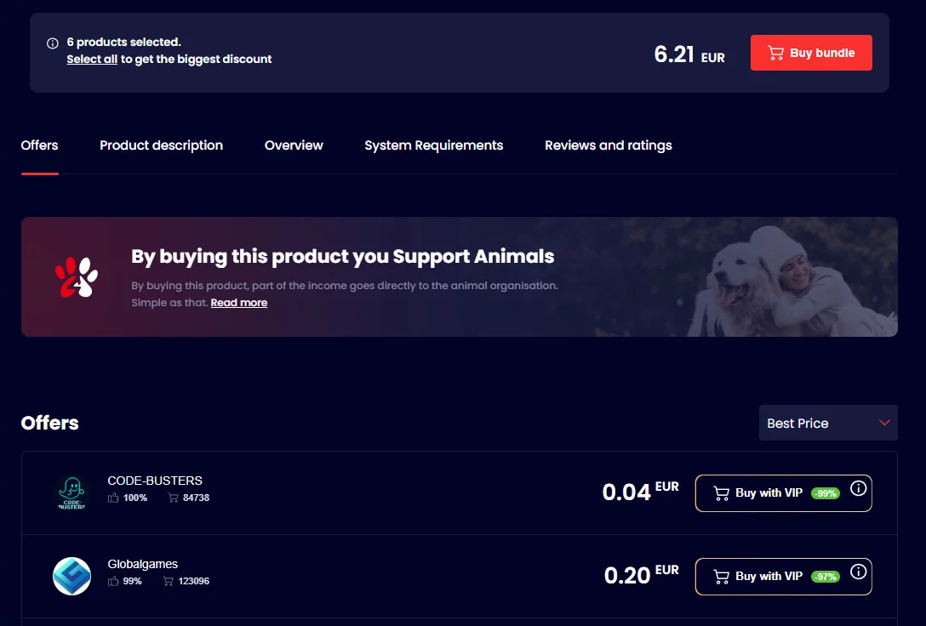The width and height of the screenshot is (926, 626).
Task: Click the CODE-BUSTERS sales cart icon
Action: (x=173, y=498)
